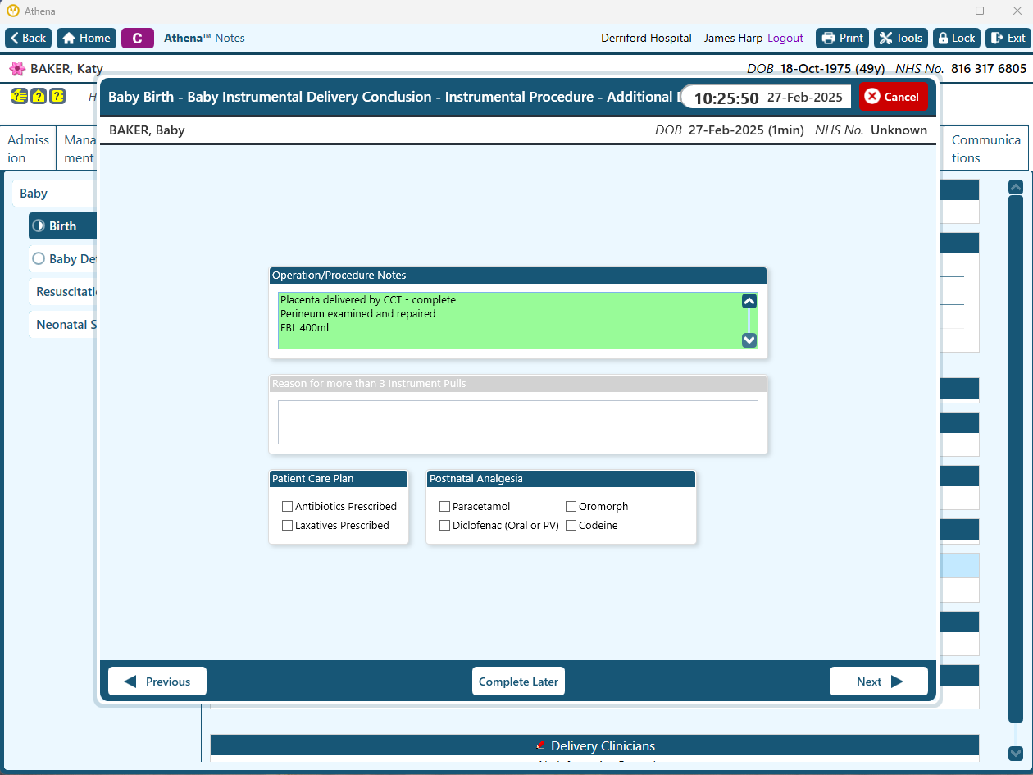
Task: Click the first yellow alert icon
Action: coord(19,96)
